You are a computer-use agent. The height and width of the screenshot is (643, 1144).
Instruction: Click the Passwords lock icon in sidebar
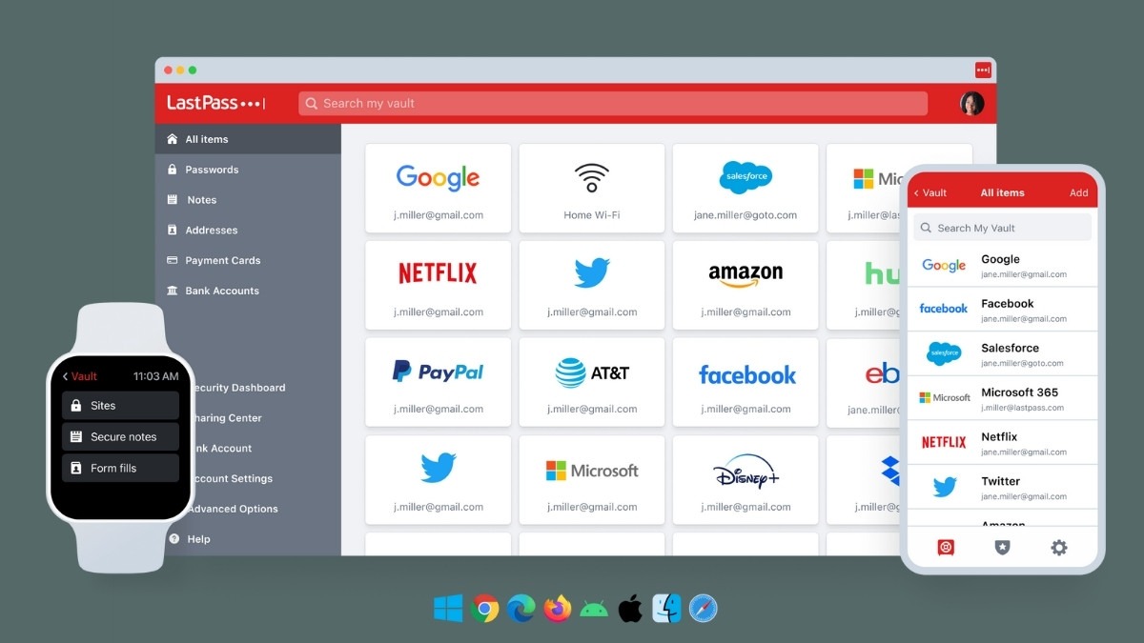[173, 170]
